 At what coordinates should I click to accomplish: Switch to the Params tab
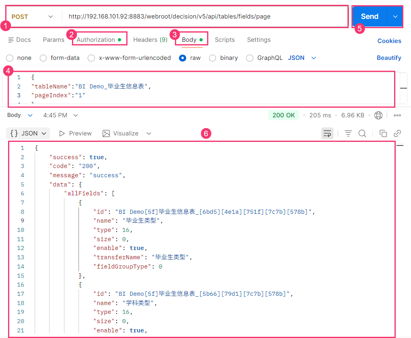point(53,40)
